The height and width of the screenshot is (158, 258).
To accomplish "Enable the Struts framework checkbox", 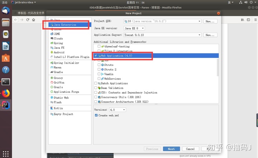I will click(x=99, y=65).
